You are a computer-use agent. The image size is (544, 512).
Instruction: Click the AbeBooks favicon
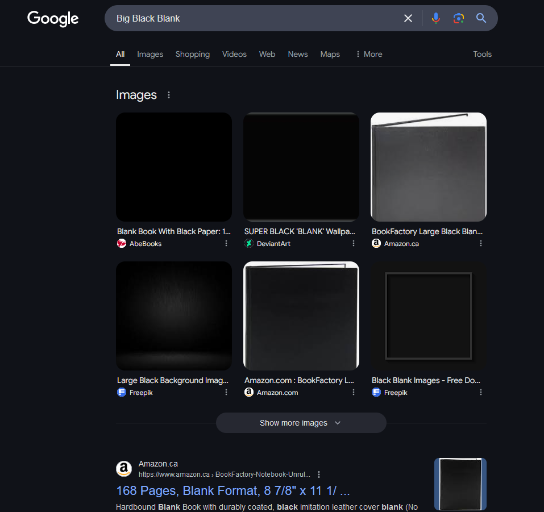tap(122, 244)
